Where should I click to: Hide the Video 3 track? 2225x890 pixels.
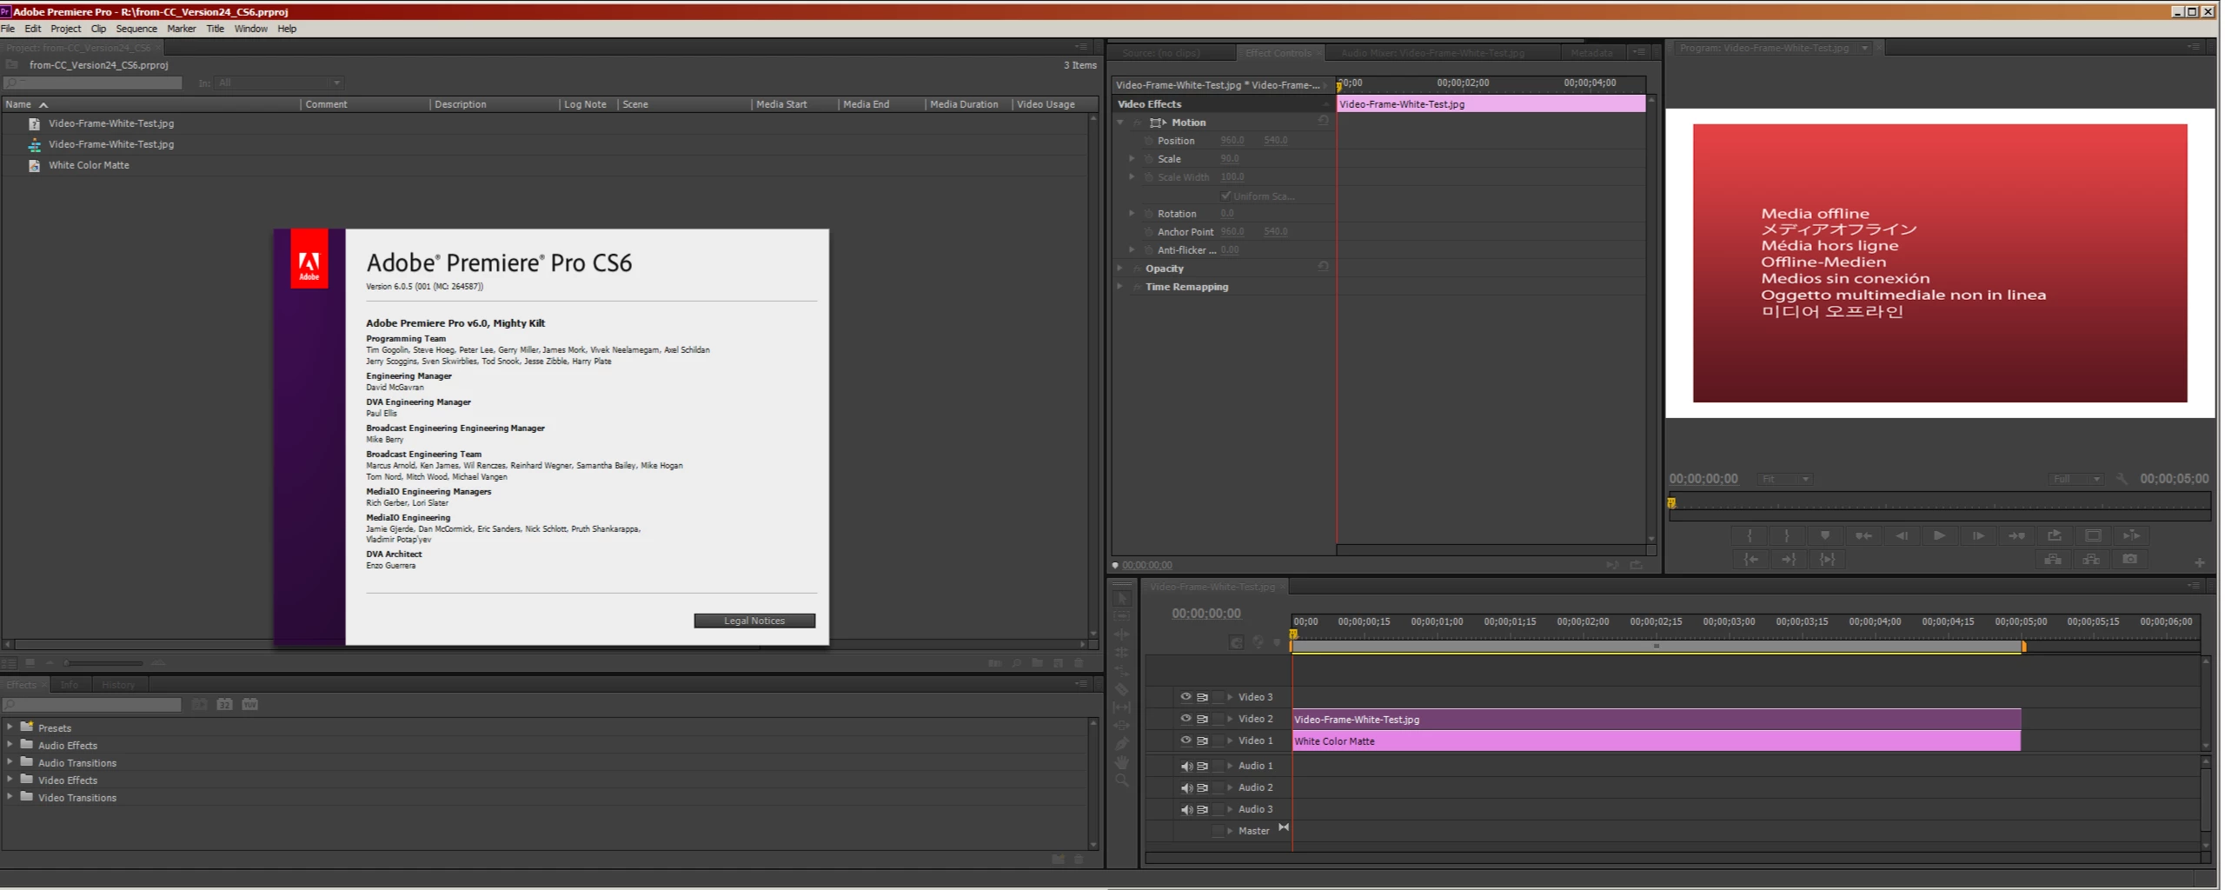[x=1186, y=697]
